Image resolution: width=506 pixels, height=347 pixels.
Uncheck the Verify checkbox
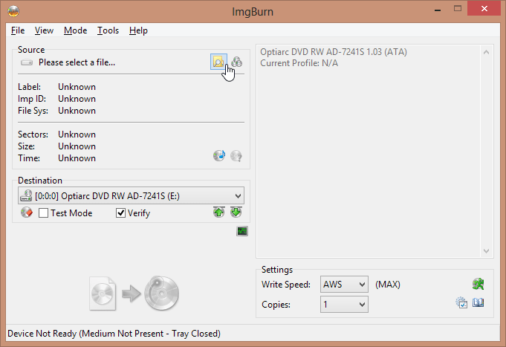pyautogui.click(x=120, y=213)
